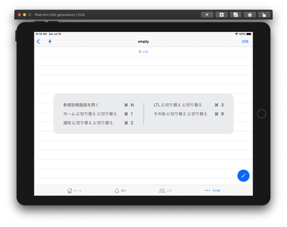Screen dimensions: 287x227
Task: Click the LTL に切り替え shortcut row
Action: pyautogui.click(x=189, y=105)
